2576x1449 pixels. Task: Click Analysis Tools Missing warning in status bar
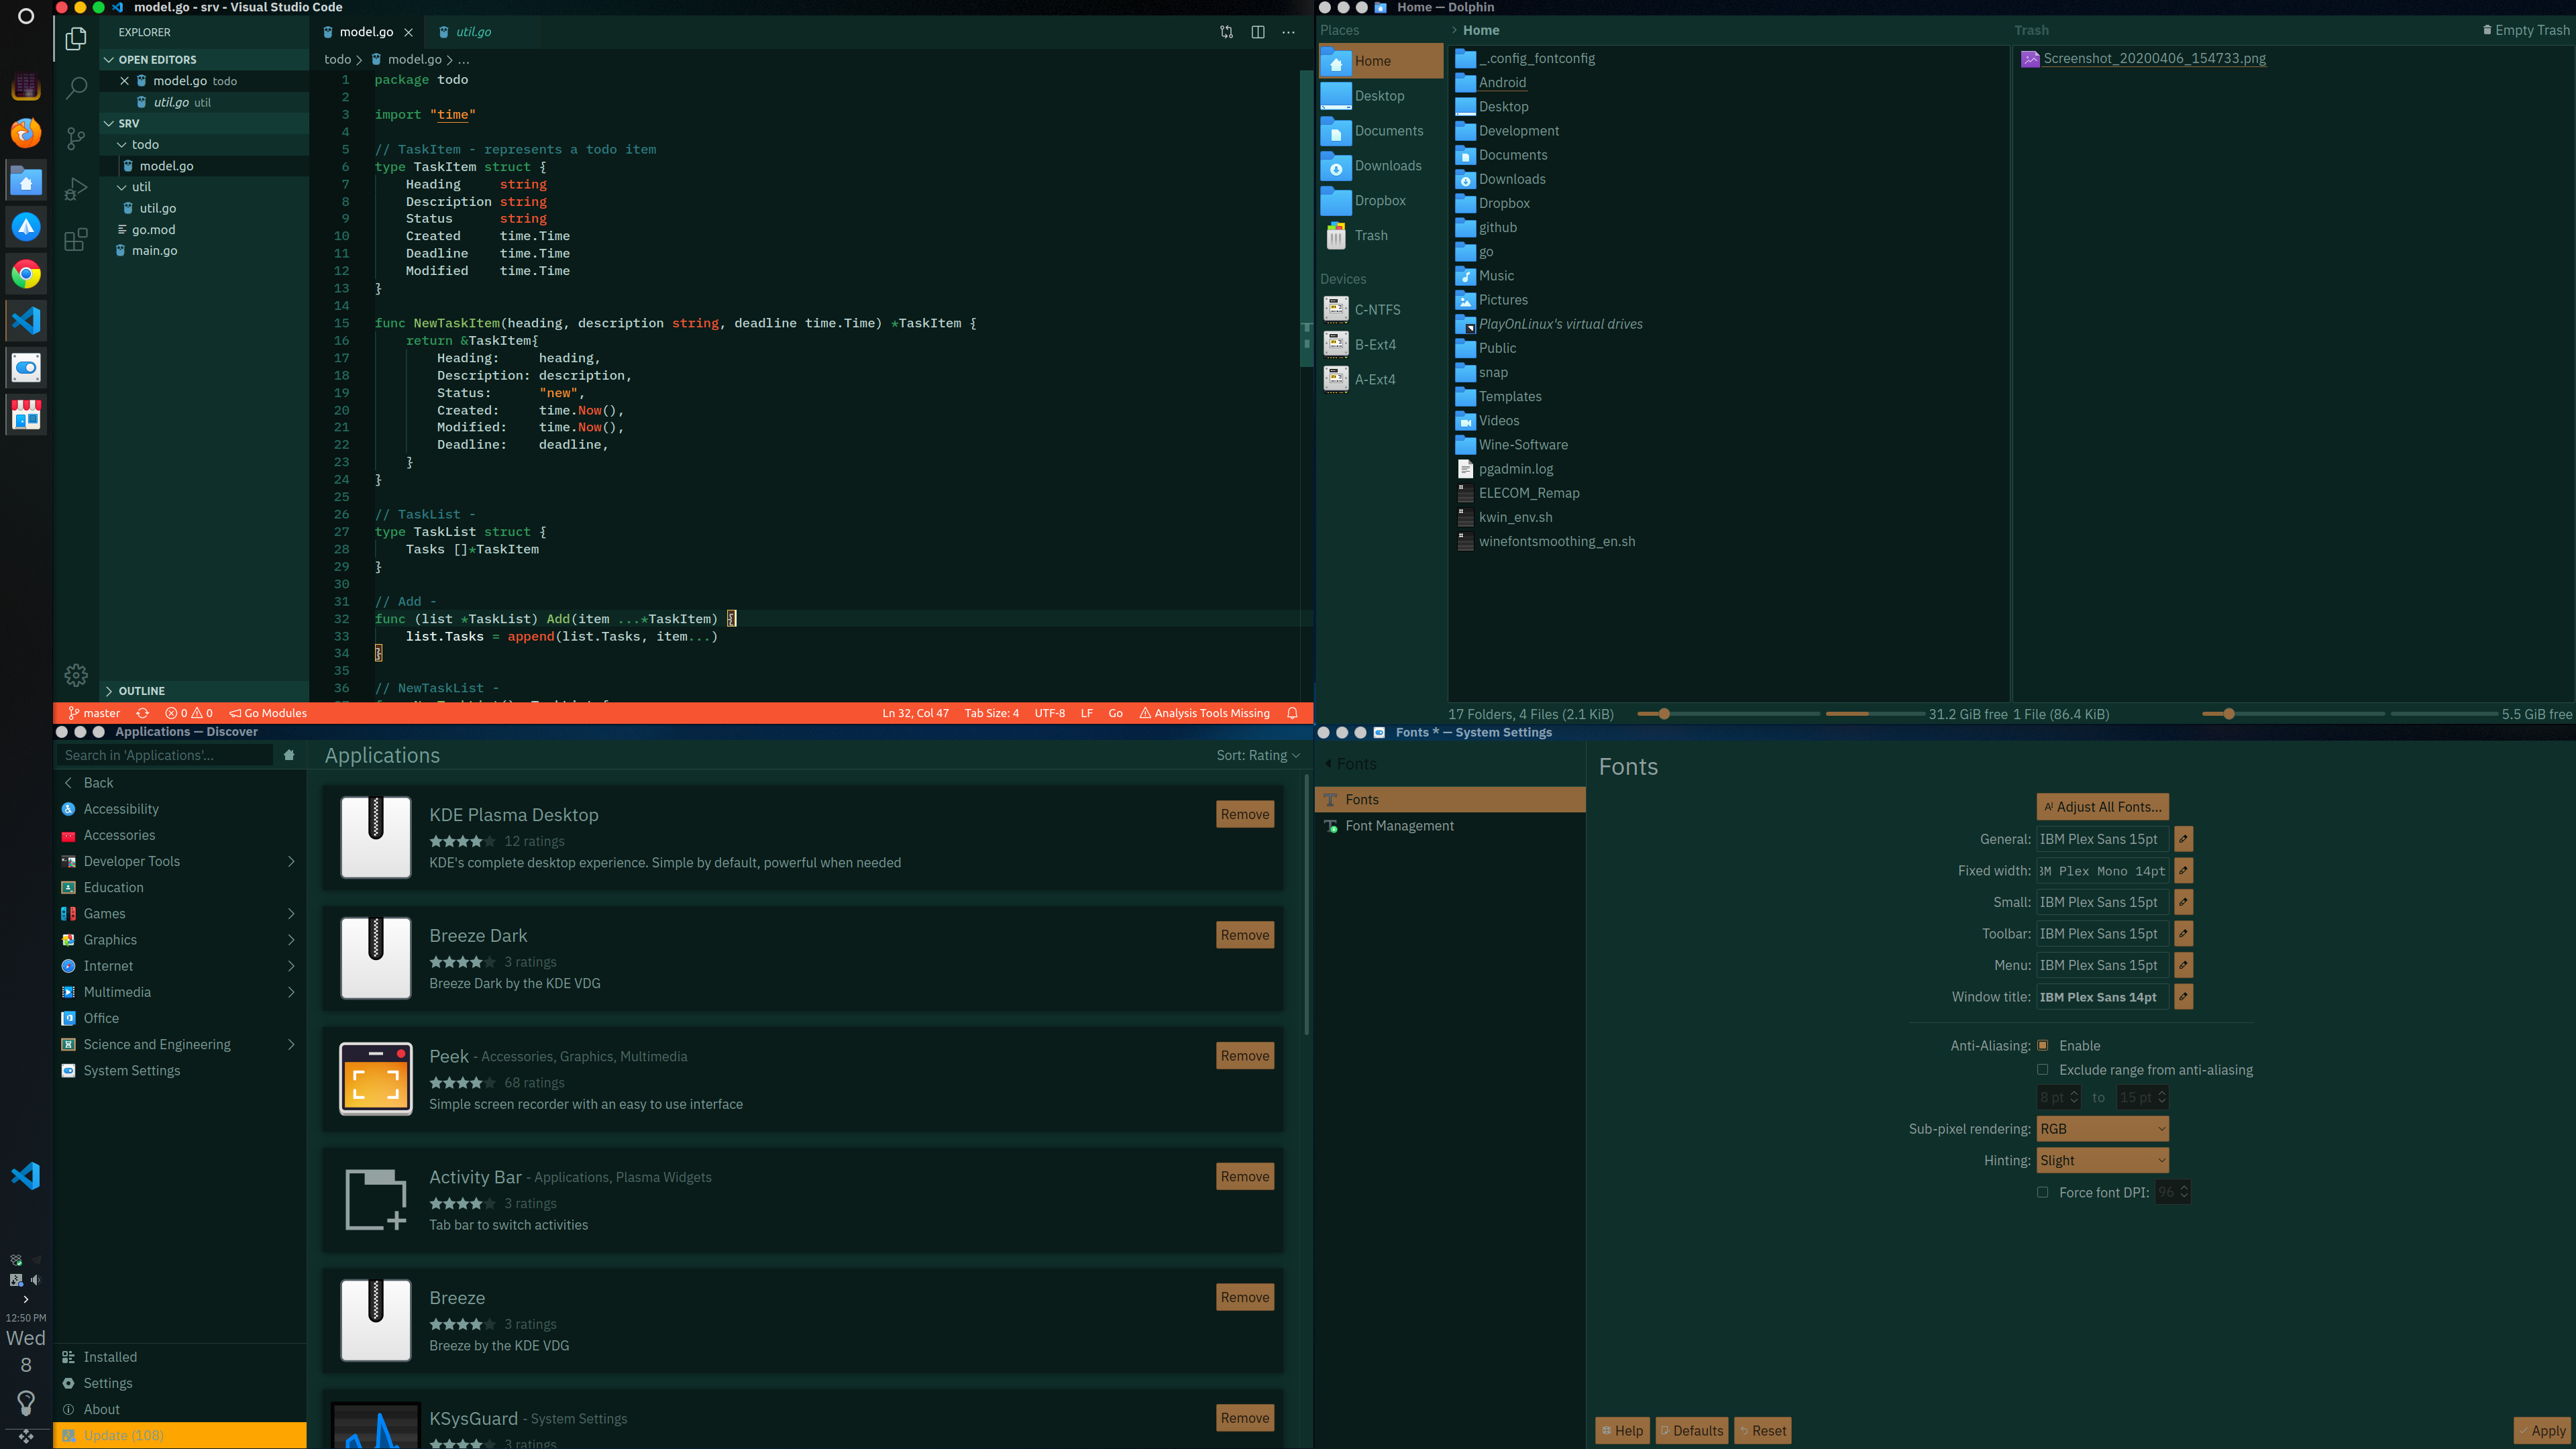[x=1204, y=713]
